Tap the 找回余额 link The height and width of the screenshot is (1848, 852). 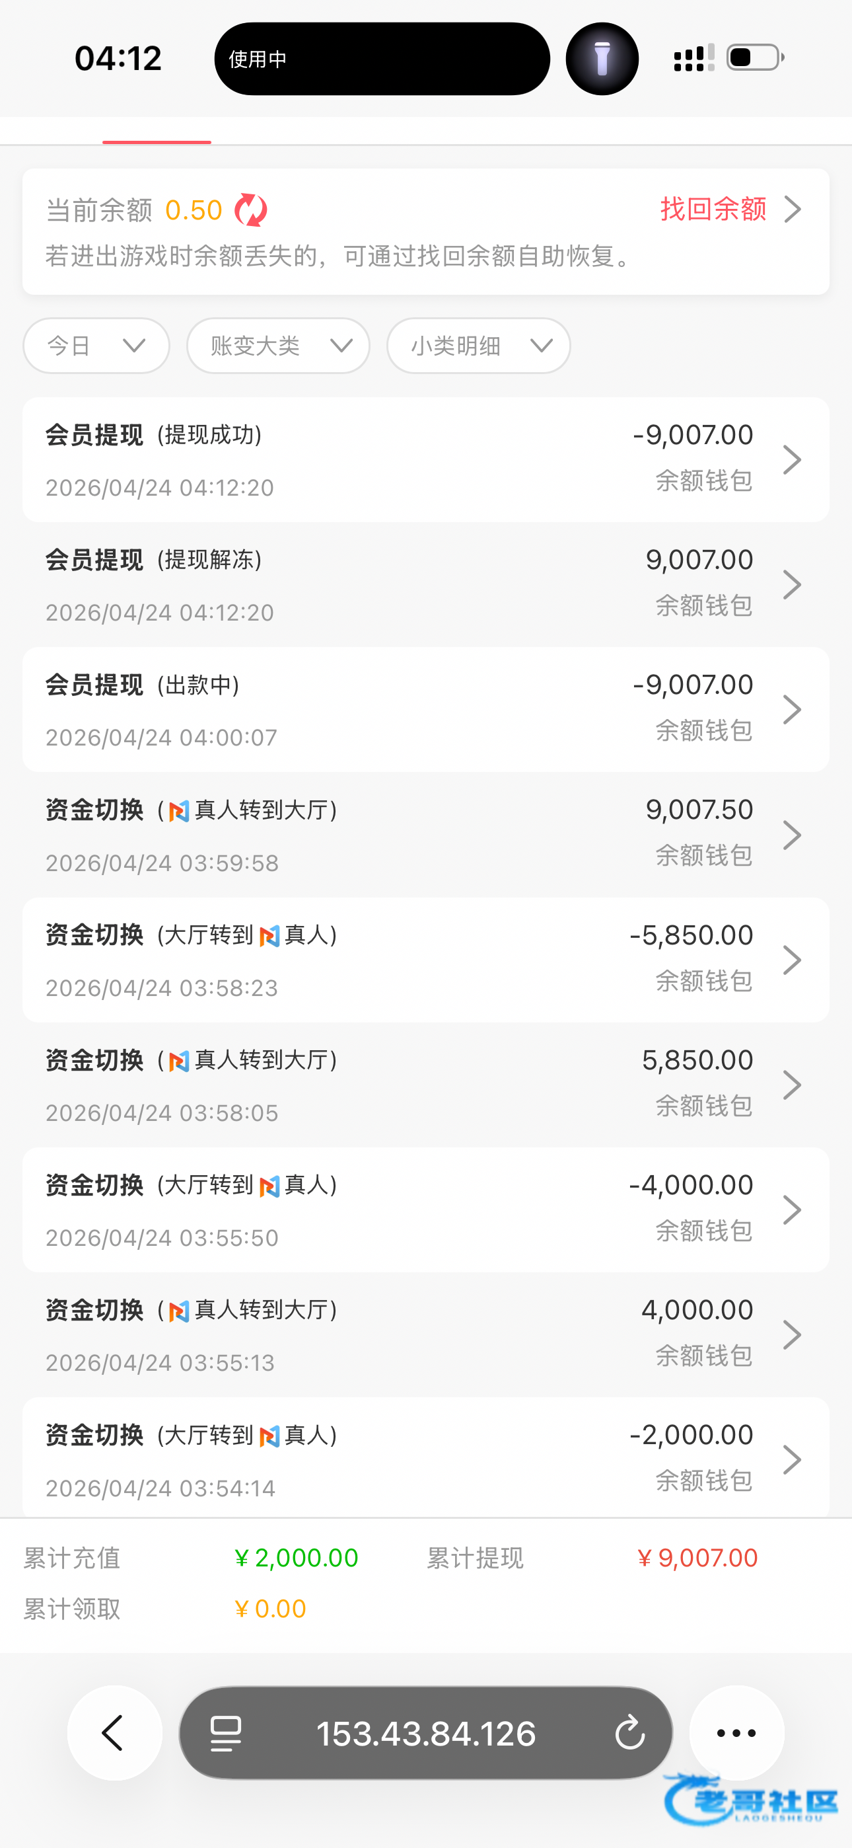click(x=713, y=210)
